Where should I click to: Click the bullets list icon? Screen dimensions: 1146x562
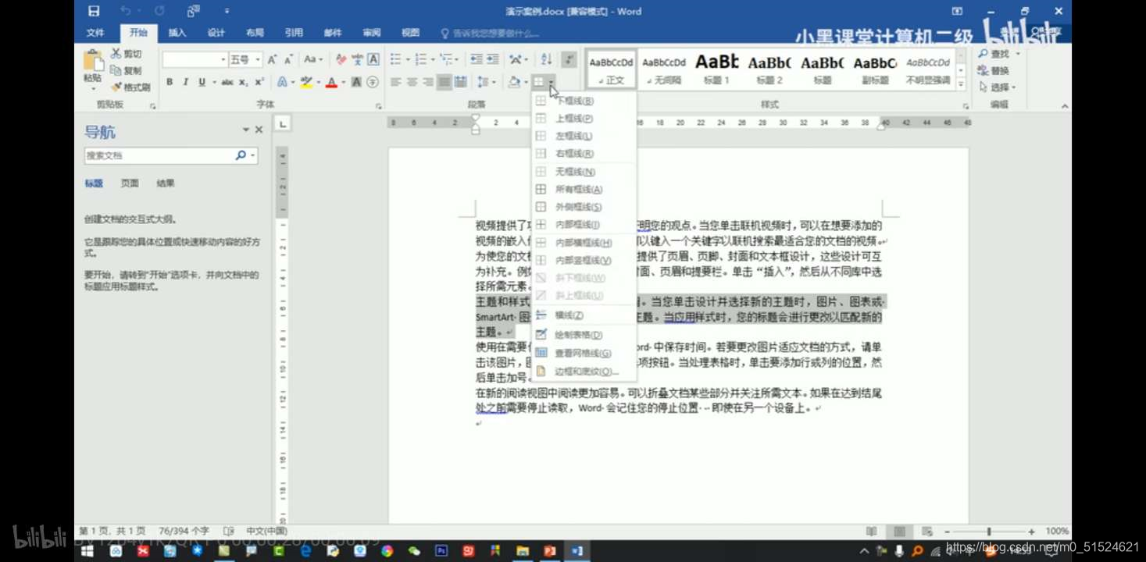[396, 59]
